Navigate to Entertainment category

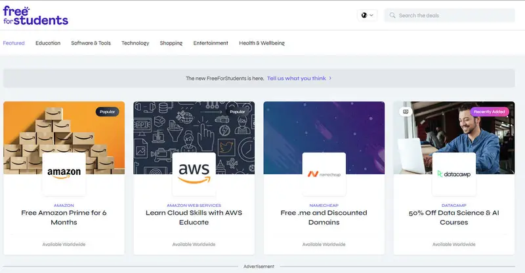pyautogui.click(x=211, y=43)
